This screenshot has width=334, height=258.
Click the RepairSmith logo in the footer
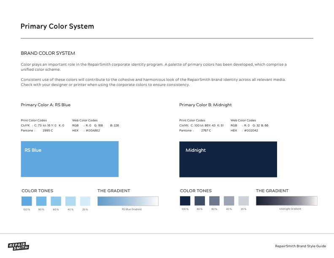click(x=18, y=246)
